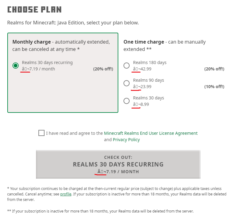Image resolution: width=236 pixels, height=218 pixels.
Task: Choose the Realms 180 days radio option
Action: click(127, 66)
